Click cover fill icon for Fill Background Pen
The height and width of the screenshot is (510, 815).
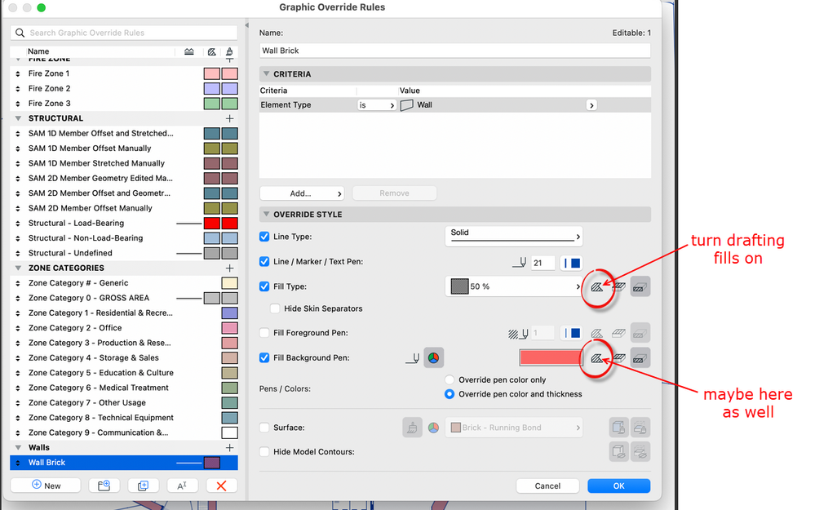(x=618, y=357)
